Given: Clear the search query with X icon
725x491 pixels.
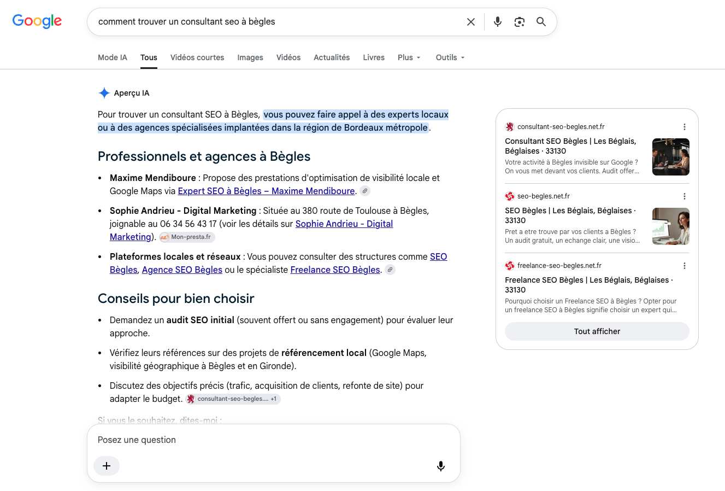Looking at the screenshot, I should pyautogui.click(x=471, y=22).
